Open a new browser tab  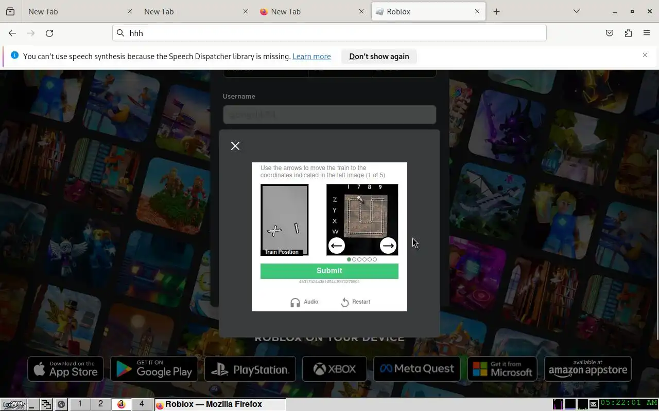tap(496, 11)
